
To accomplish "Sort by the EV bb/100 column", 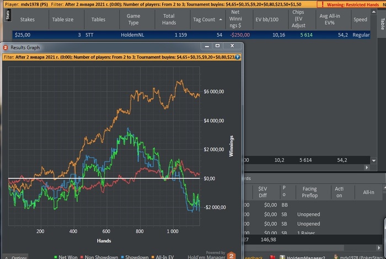I will click(x=267, y=19).
